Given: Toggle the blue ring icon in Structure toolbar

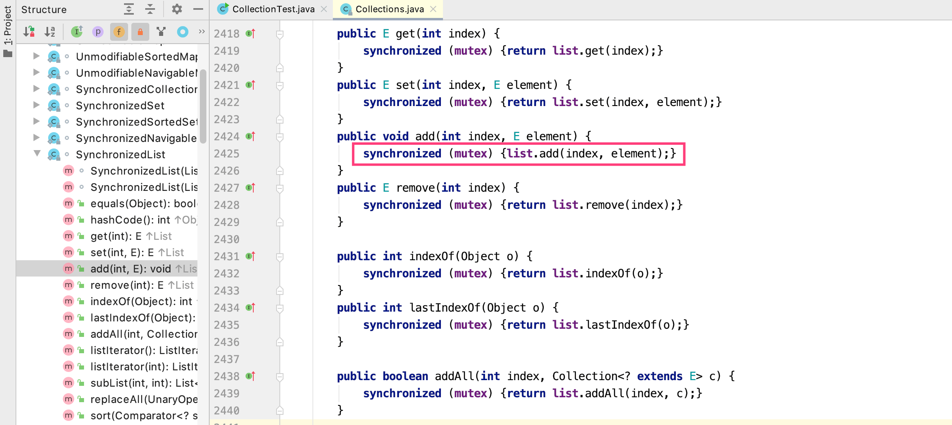Looking at the screenshot, I should click(x=183, y=32).
